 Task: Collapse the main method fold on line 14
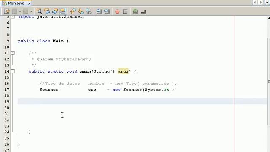click(13, 71)
